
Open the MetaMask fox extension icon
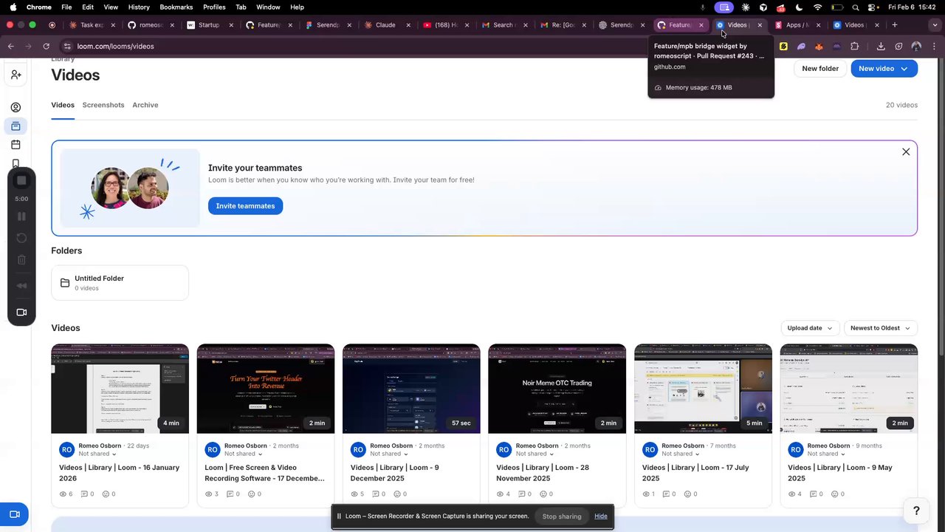click(819, 46)
